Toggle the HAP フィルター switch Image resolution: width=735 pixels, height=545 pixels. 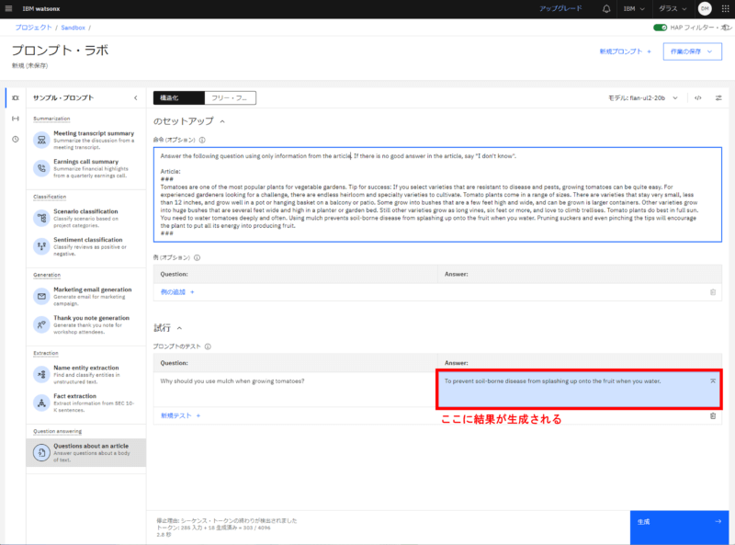660,28
